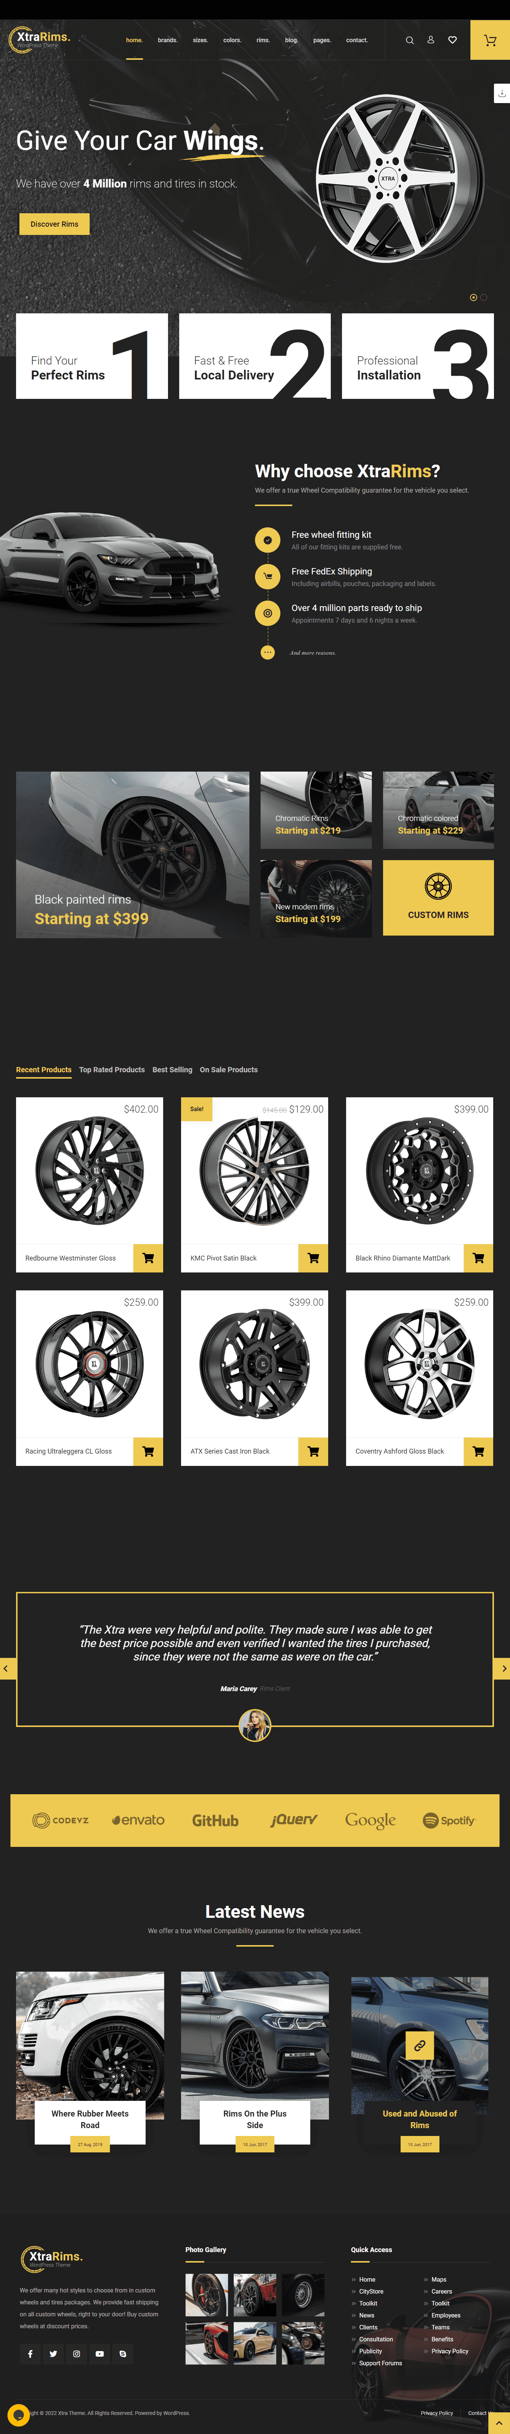Click Maria Carey's testimonial avatar

(255, 1726)
